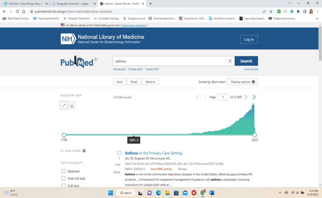322x198 pixels.
Task: Enable the Abstract filter checkbox
Action: (x=64, y=171)
